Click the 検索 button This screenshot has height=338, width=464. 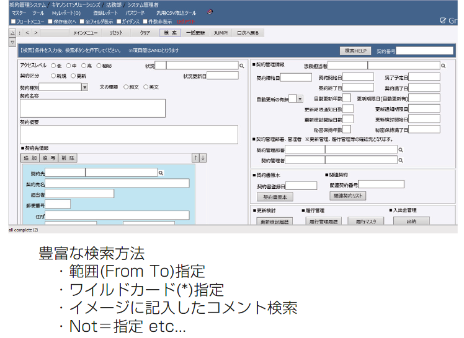(171, 33)
